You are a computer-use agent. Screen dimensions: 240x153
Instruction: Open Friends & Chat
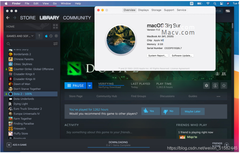tap(220, 145)
